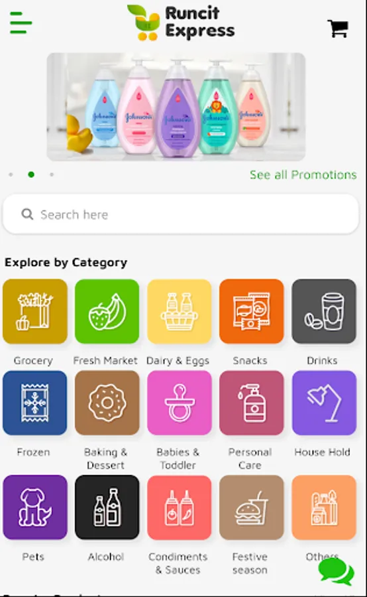Browse the Alcohol category
The image size is (367, 597).
pyautogui.click(x=107, y=507)
